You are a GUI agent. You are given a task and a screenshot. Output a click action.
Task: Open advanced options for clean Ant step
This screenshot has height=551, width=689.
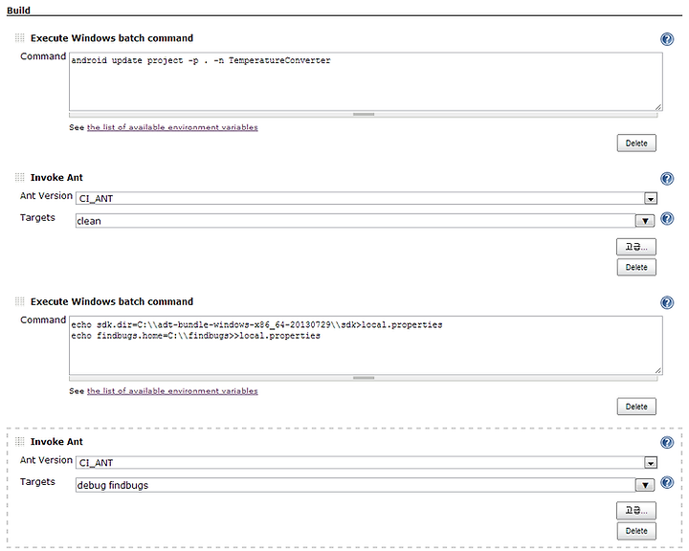pyautogui.click(x=636, y=247)
